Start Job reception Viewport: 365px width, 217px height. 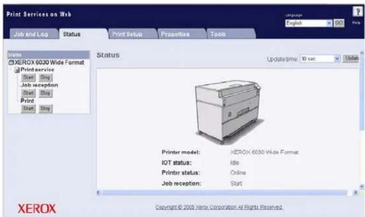point(28,93)
